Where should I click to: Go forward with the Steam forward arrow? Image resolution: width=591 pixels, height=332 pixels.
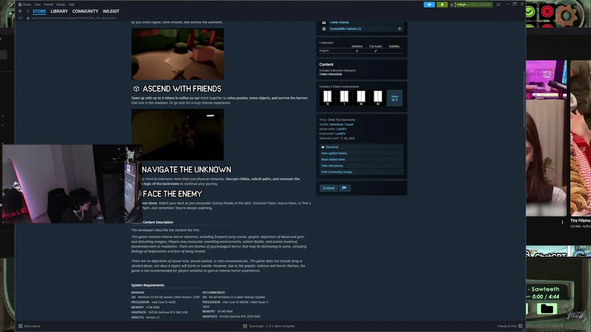[27, 11]
